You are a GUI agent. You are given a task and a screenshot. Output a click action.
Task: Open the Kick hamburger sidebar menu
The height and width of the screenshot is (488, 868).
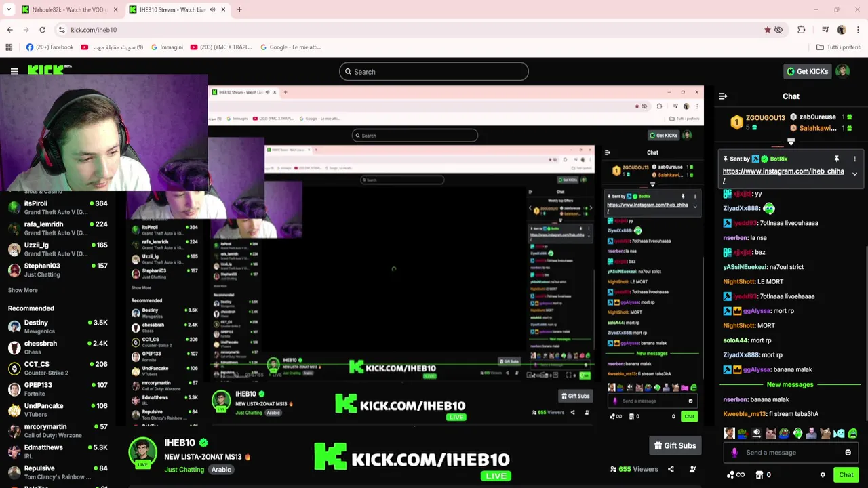(x=14, y=70)
